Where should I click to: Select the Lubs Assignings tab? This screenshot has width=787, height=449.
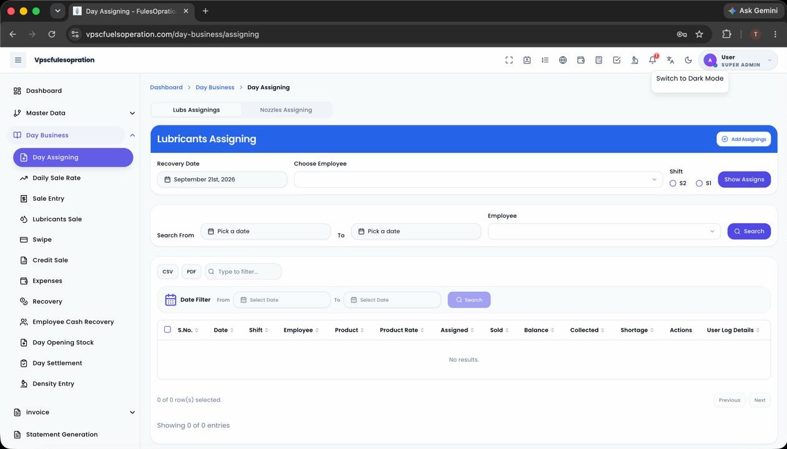click(197, 110)
